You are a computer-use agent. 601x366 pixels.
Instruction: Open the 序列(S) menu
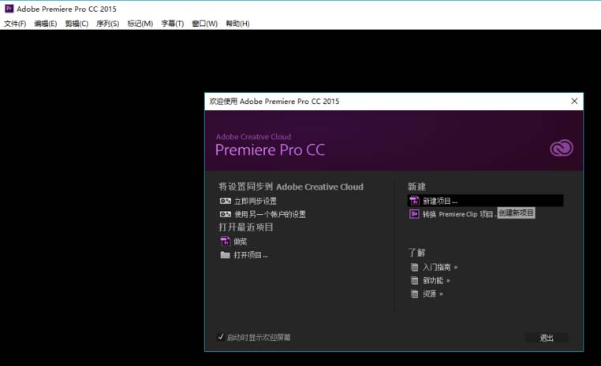pos(108,24)
